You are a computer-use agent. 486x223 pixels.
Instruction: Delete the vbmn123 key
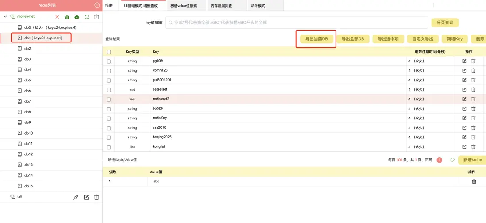[474, 71]
